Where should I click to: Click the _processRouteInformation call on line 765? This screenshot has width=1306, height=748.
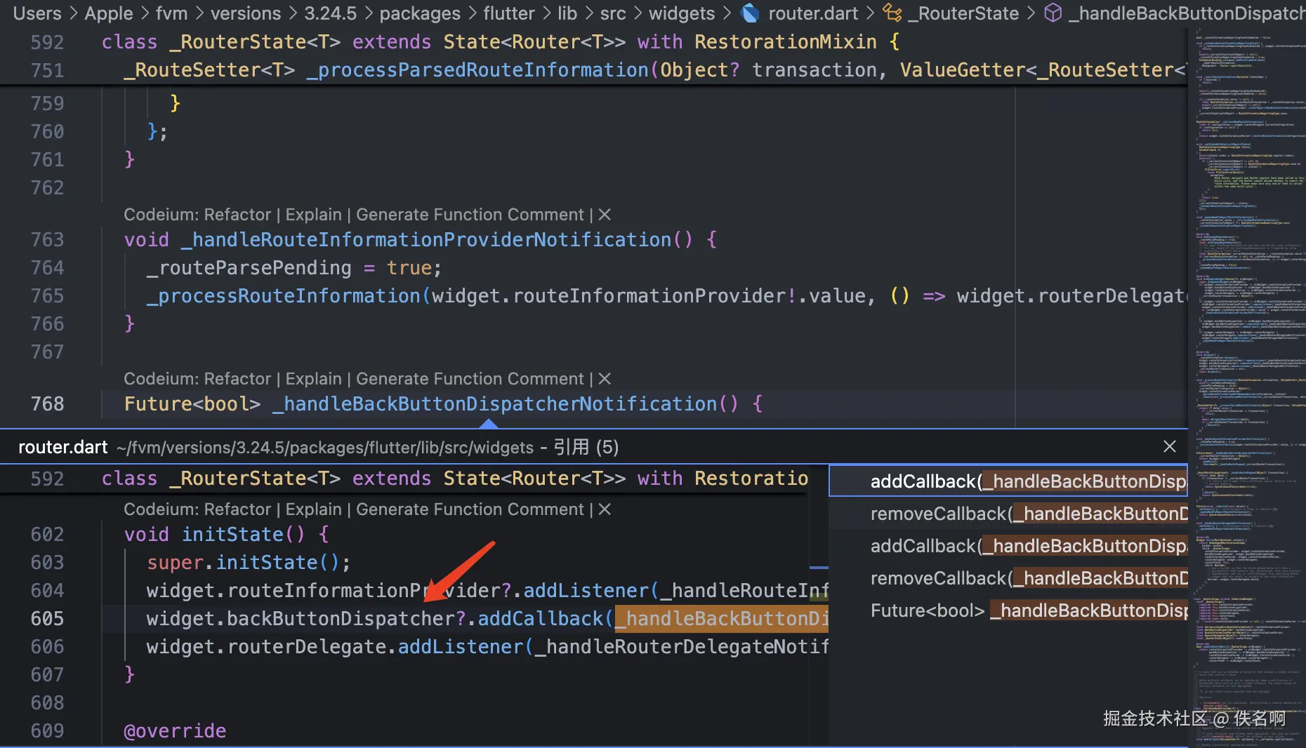[284, 296]
